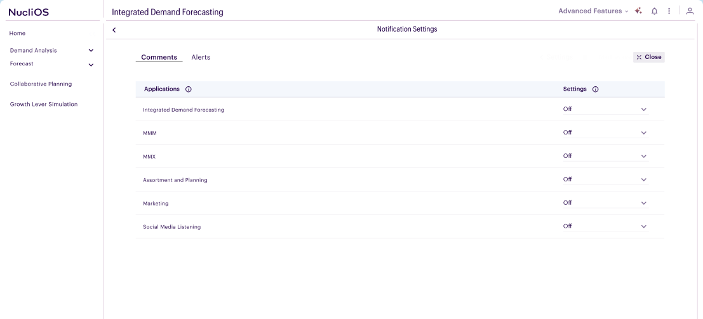Click the Settings column header
The height and width of the screenshot is (319, 703).
[x=575, y=89]
